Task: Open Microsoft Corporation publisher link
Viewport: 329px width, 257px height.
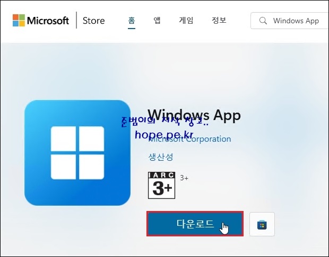Action: 189,139
